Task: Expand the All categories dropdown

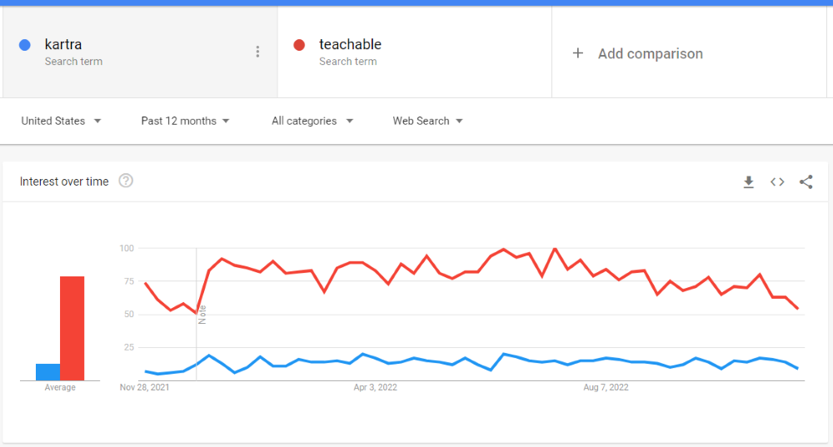Action: coord(312,121)
